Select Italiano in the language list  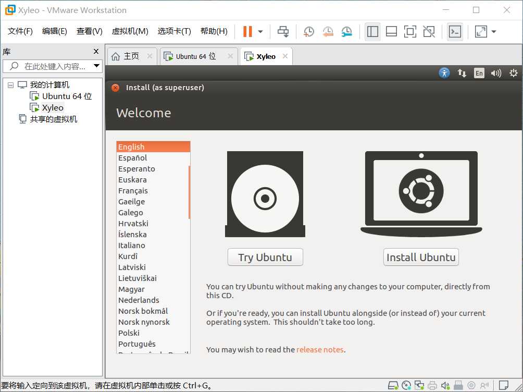coord(153,246)
